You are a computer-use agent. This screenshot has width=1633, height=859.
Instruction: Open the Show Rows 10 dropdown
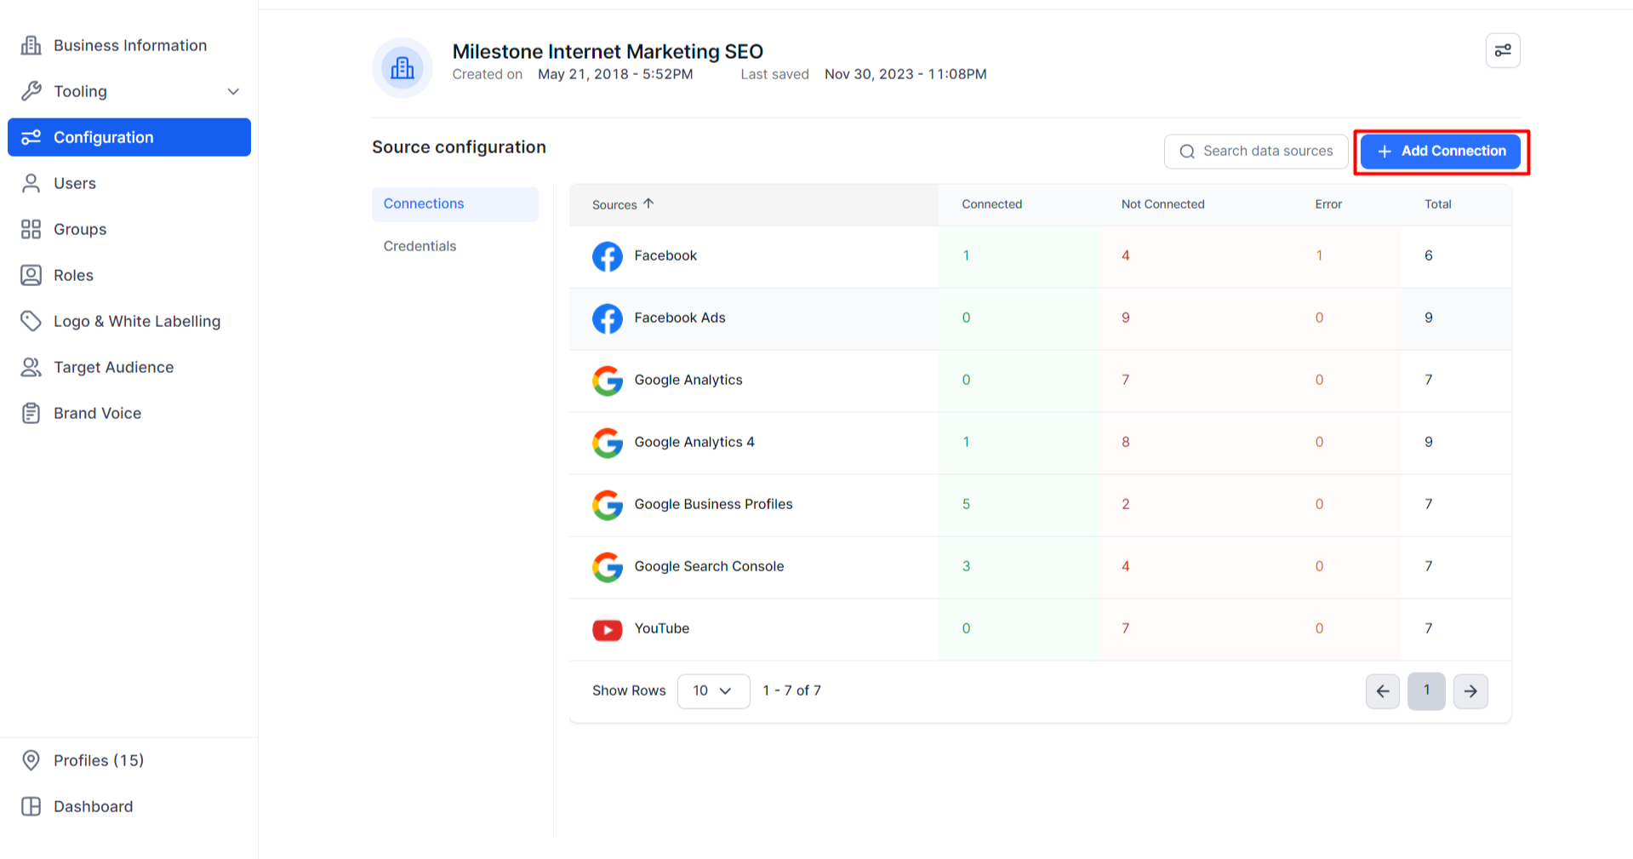pos(713,691)
